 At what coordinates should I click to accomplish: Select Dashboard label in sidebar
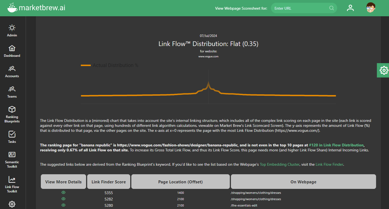[12, 56]
